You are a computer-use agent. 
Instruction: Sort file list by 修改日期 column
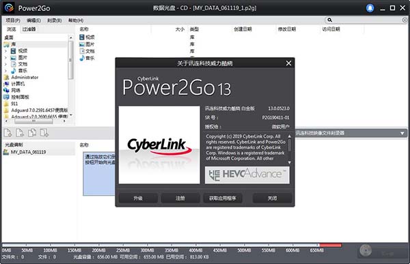[287, 29]
